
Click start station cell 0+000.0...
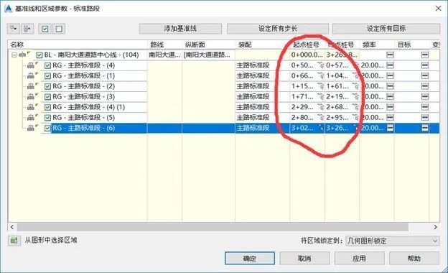(307, 55)
